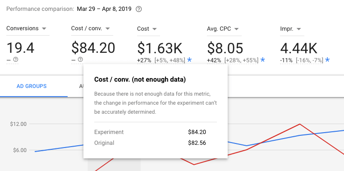Select the partially hidden tab after AD GROUPS
The height and width of the screenshot is (171, 344).
pyautogui.click(x=81, y=86)
